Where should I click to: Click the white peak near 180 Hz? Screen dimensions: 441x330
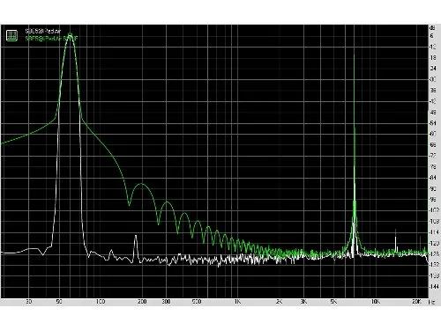(x=136, y=238)
